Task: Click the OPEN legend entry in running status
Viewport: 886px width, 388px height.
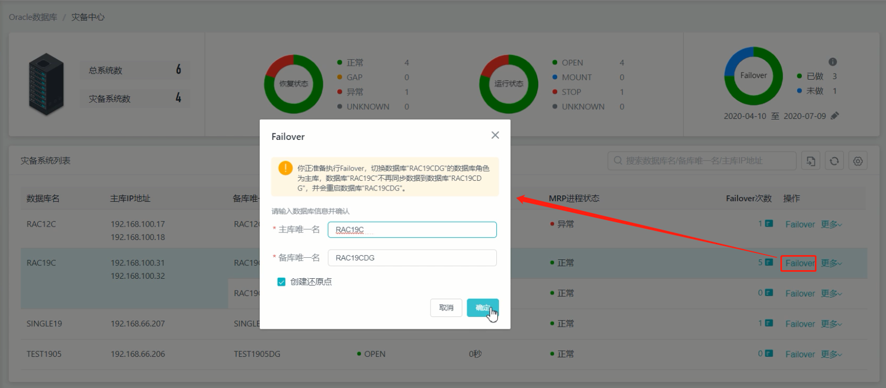Action: pos(567,63)
